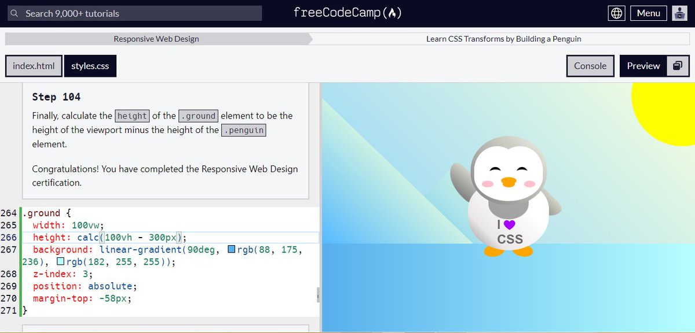Focus the Search 9,000+ tutorials field
The height and width of the screenshot is (333, 695).
134,13
